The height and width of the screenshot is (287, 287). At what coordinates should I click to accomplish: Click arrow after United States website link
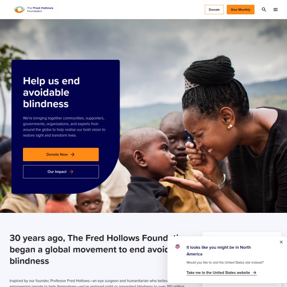pos(254,273)
